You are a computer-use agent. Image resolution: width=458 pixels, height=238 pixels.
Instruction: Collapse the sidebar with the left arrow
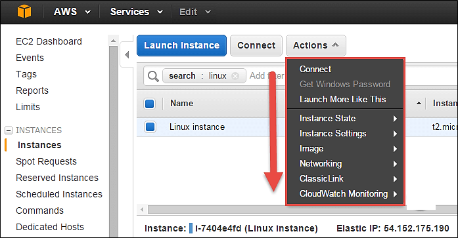coord(127,54)
